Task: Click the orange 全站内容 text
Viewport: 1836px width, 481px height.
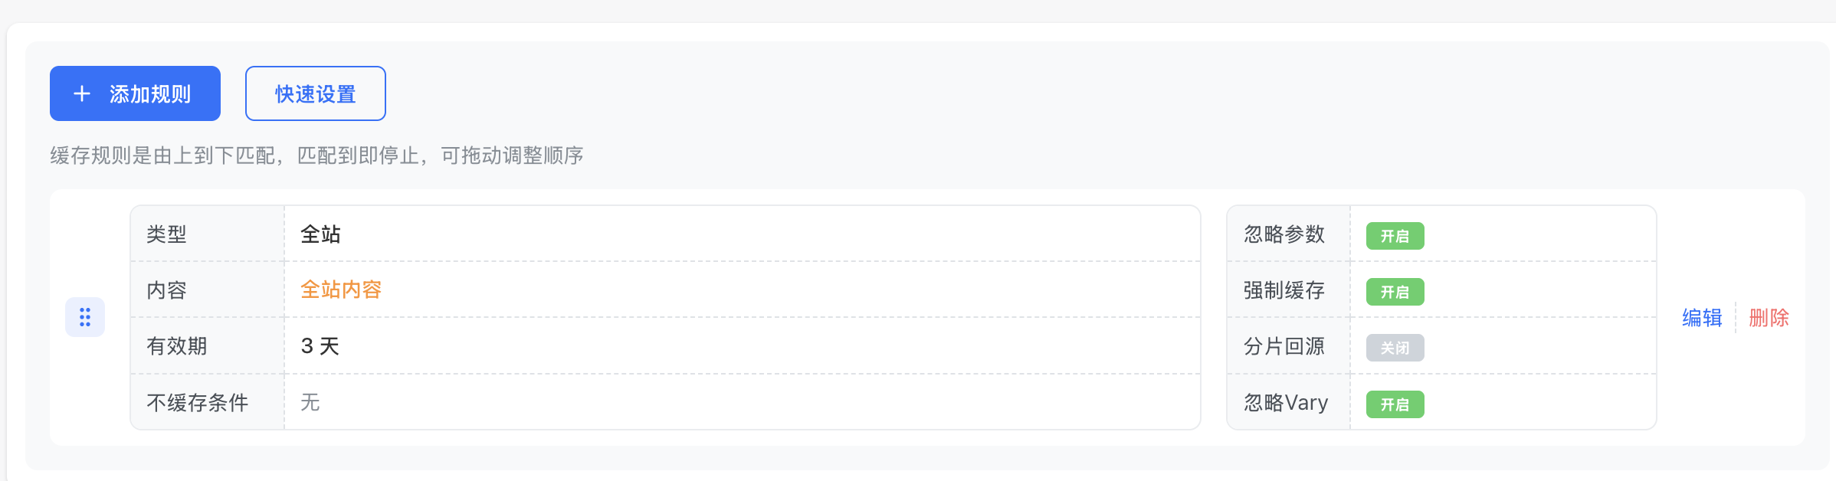Action: (341, 290)
